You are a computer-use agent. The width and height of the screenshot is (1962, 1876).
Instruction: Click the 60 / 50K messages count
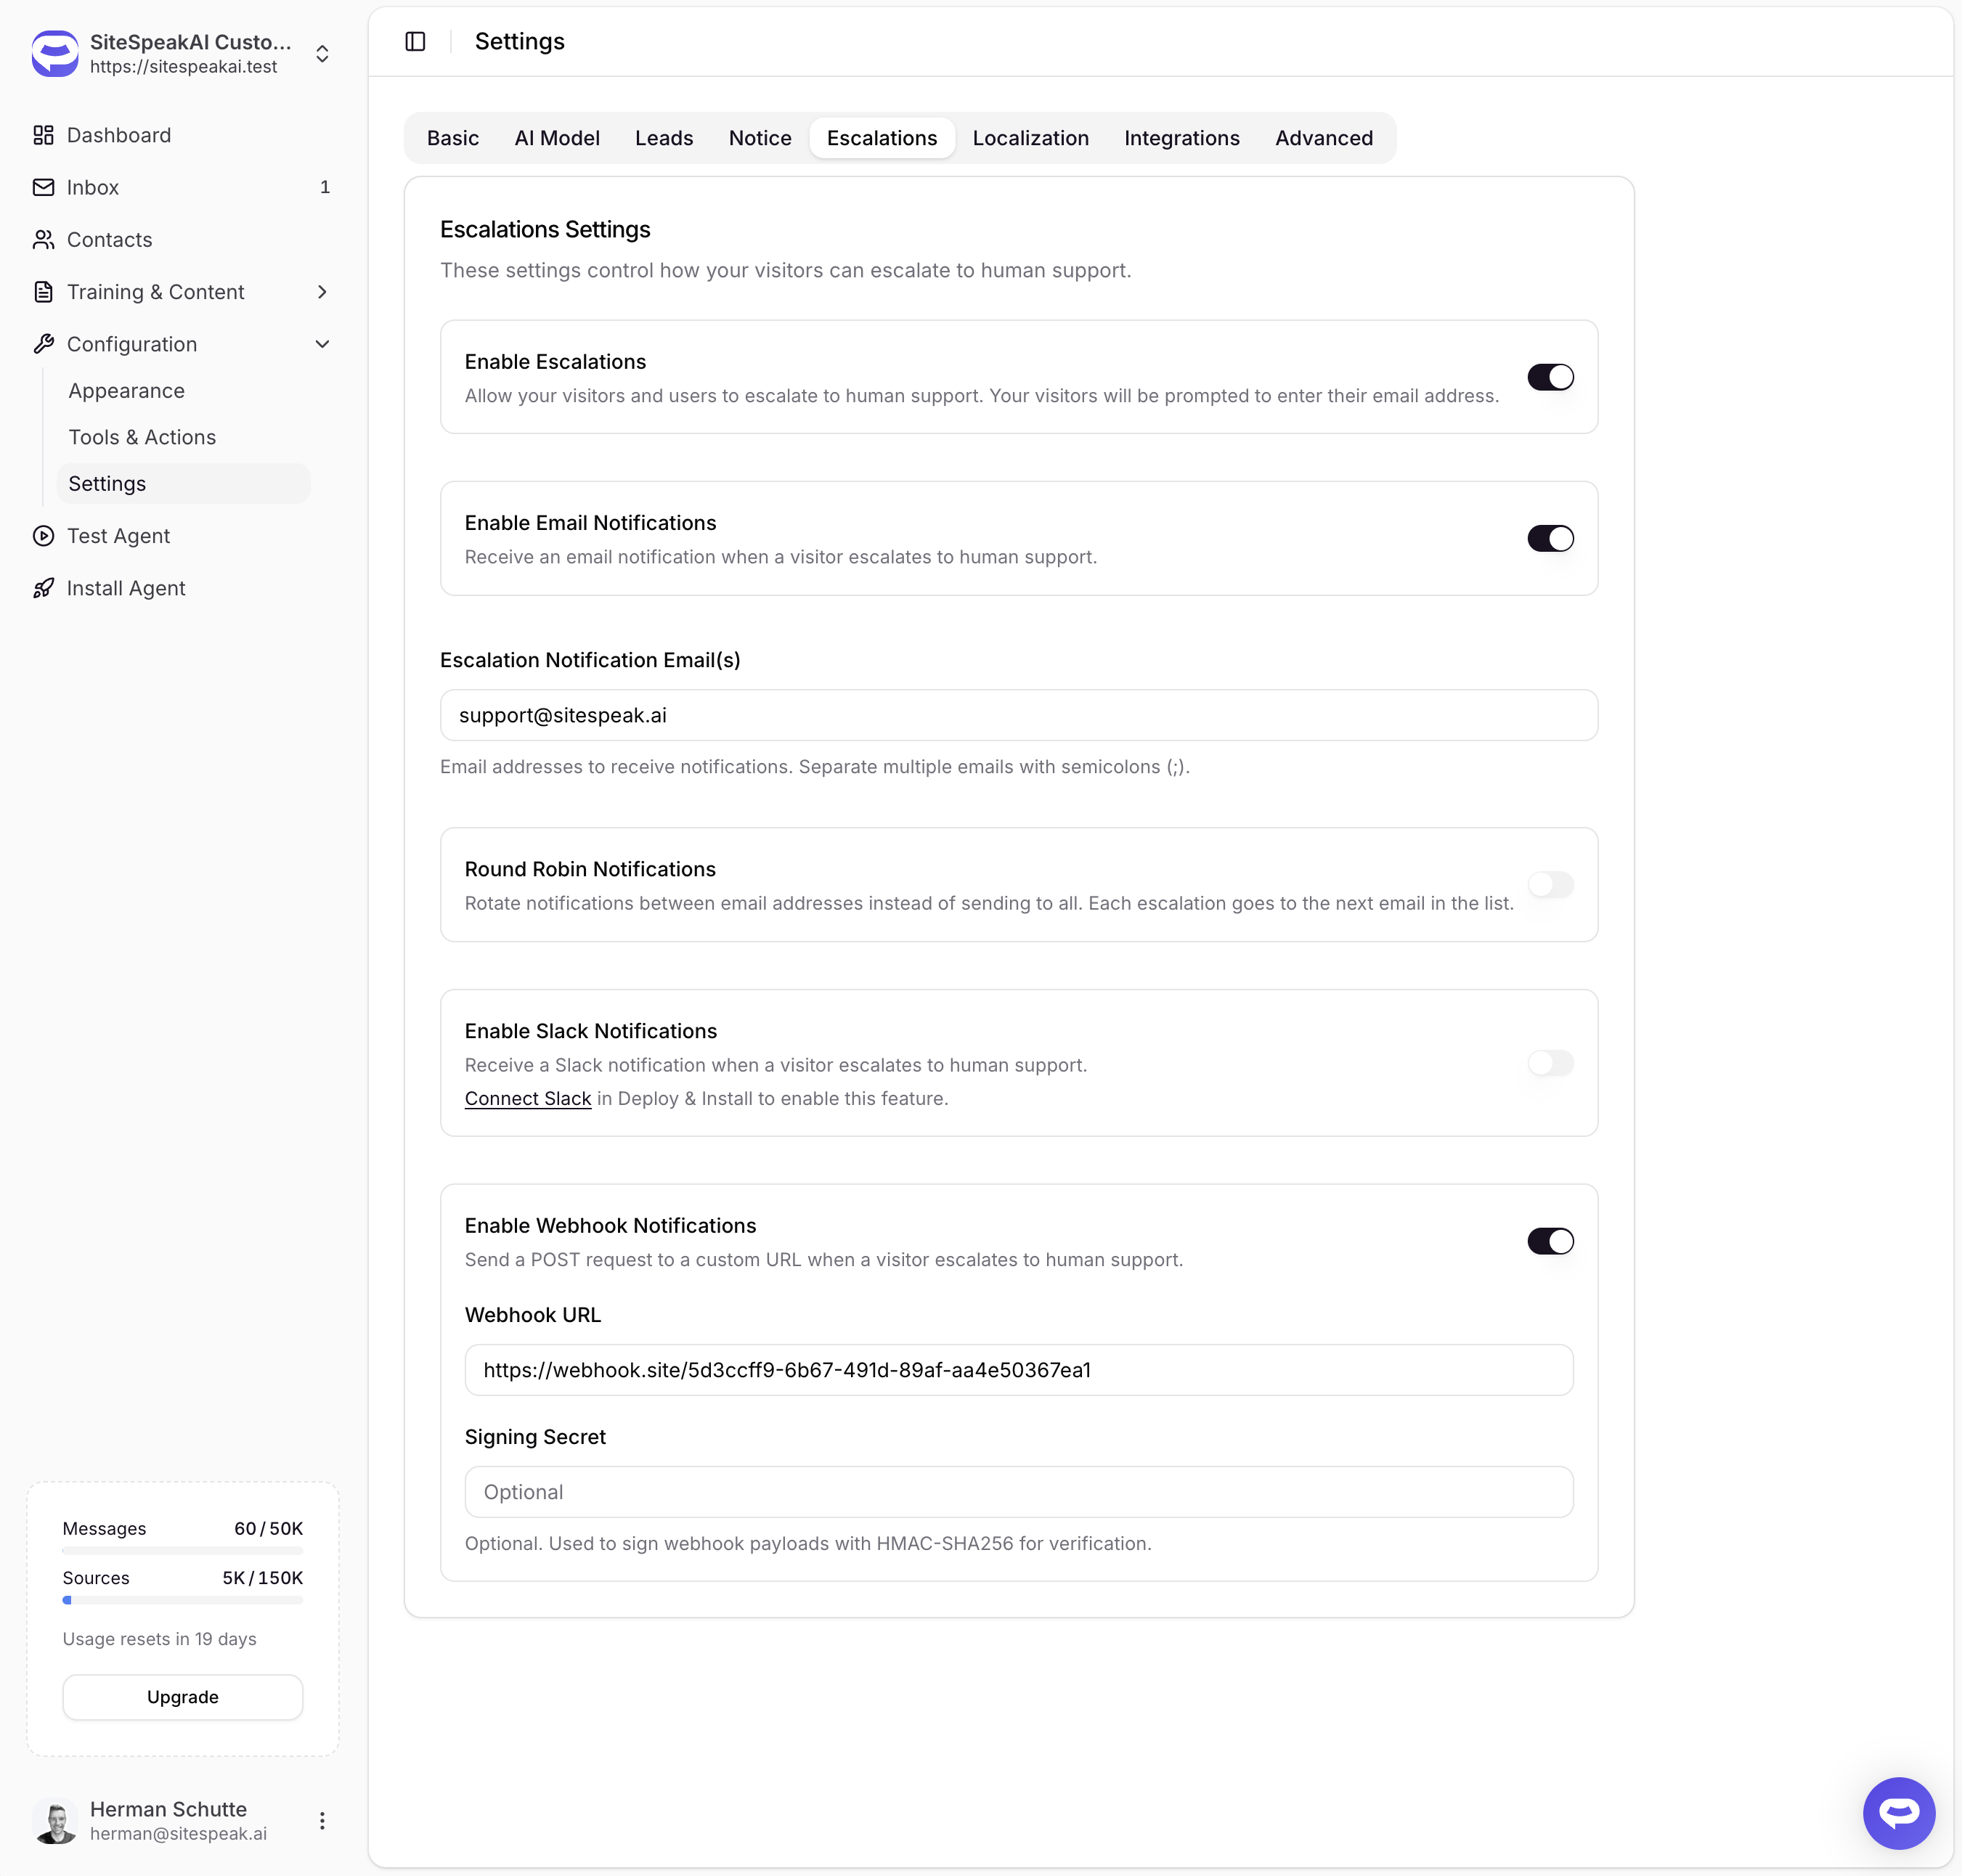click(268, 1529)
